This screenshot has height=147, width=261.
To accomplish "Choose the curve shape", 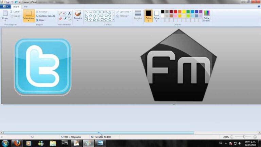I will point(90,12).
